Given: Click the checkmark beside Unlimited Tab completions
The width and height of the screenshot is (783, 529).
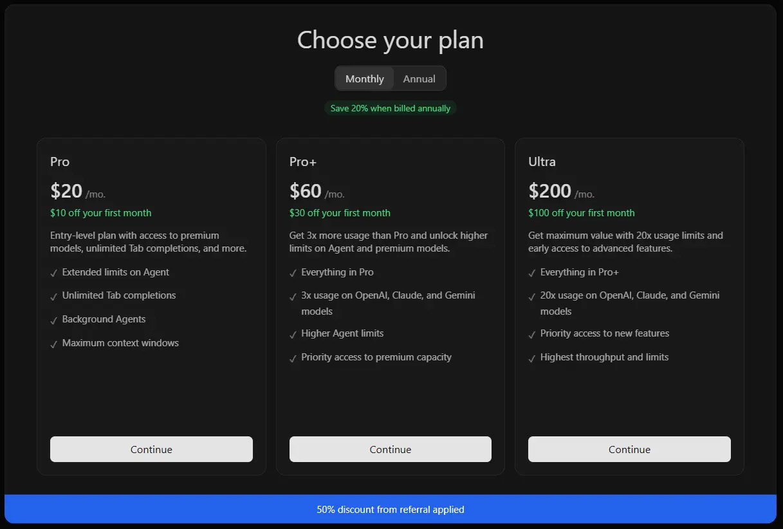Looking at the screenshot, I should [x=54, y=296].
